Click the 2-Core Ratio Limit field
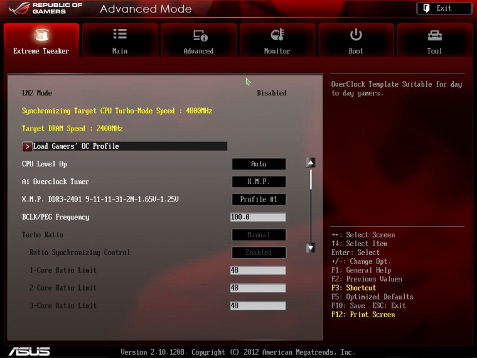The width and height of the screenshot is (477, 358). [x=258, y=288]
